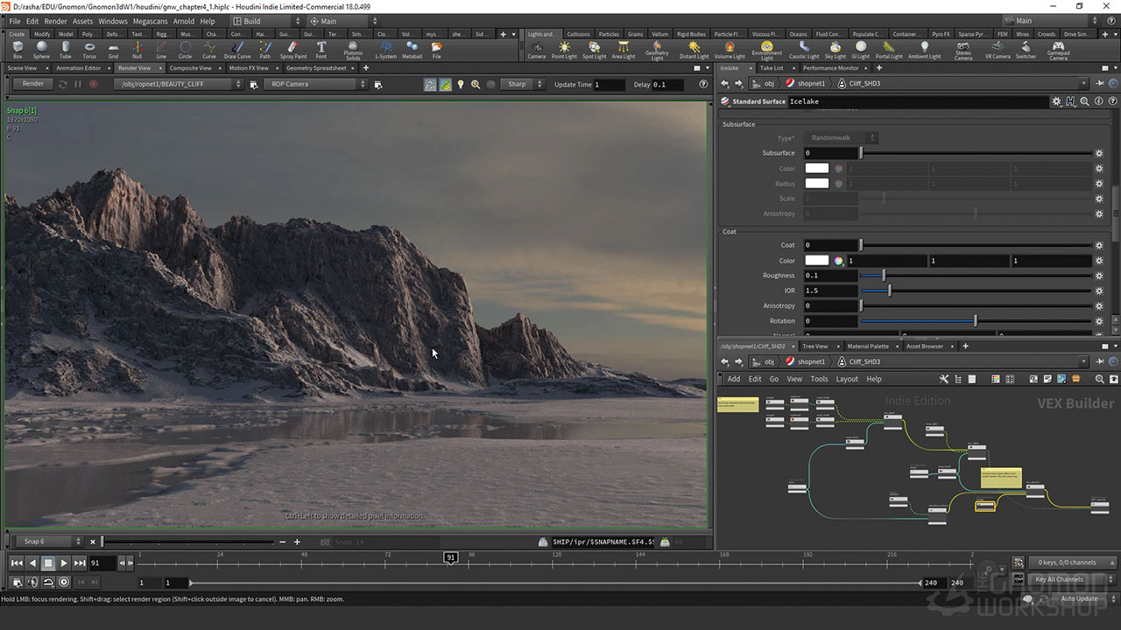The height and width of the screenshot is (630, 1121).
Task: Select the Box shelf tool
Action: [18, 50]
